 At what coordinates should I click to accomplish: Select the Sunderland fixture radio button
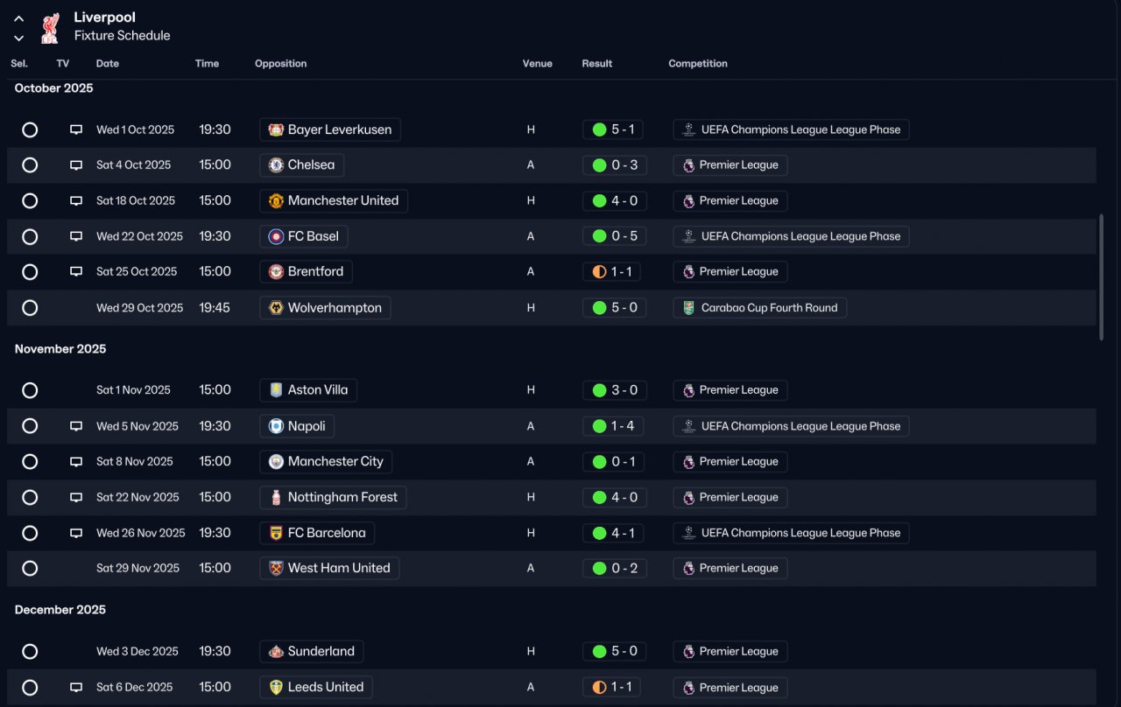[30, 652]
